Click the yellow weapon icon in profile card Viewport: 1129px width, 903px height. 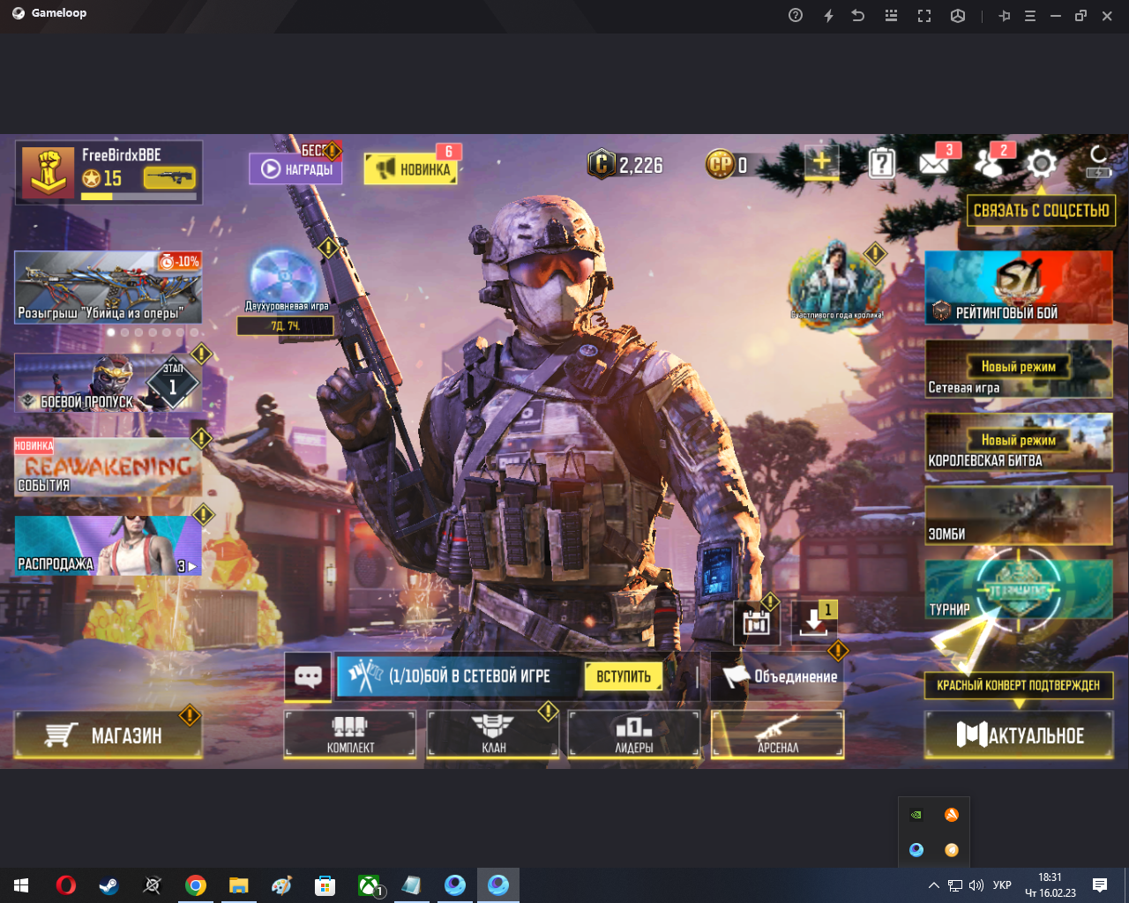coord(170,177)
